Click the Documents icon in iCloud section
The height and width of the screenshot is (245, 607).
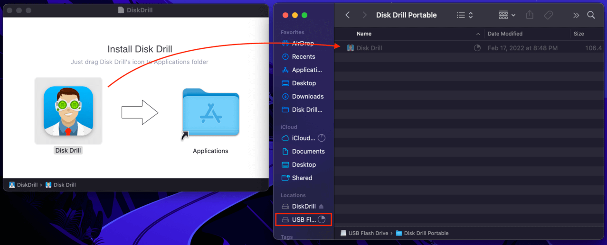[285, 151]
